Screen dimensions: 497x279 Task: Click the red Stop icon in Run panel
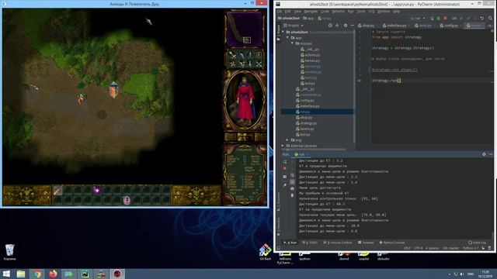[x=285, y=169]
